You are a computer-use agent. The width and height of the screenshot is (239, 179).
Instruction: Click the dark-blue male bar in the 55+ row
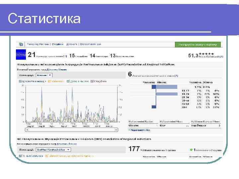pos(154,107)
